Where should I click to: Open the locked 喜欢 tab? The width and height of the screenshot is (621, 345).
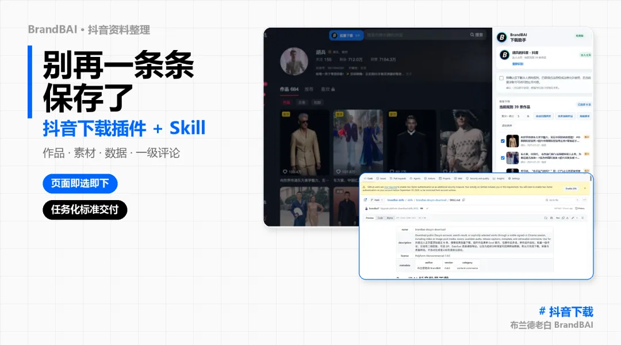point(328,89)
